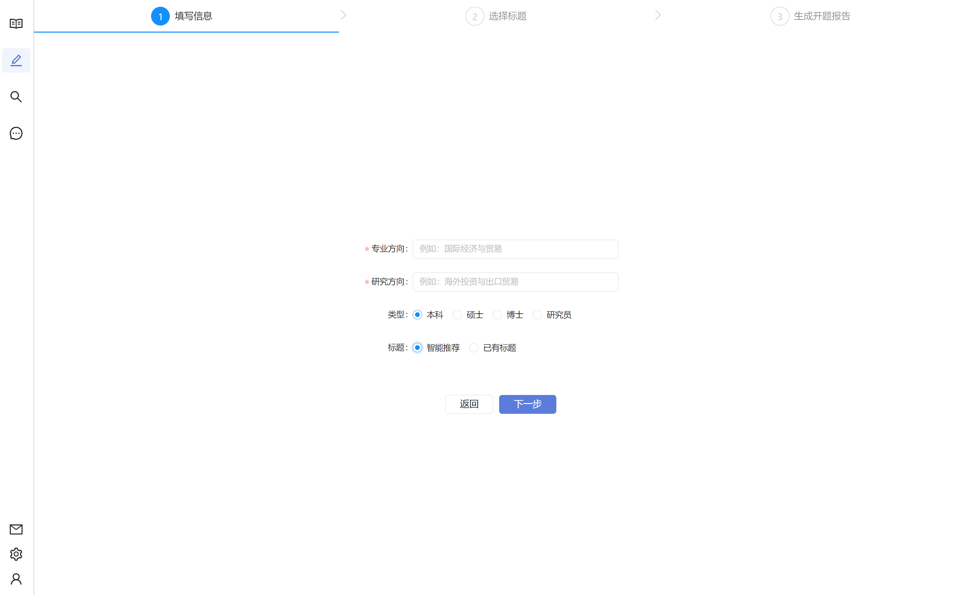
Task: Select the 硕士 radio option
Action: click(457, 315)
